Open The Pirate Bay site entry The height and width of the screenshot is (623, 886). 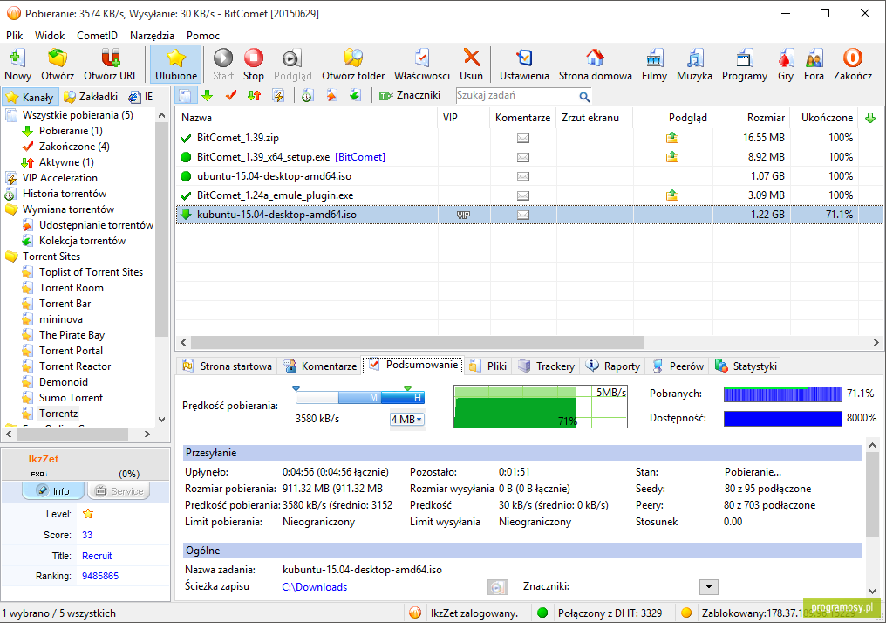click(x=72, y=335)
